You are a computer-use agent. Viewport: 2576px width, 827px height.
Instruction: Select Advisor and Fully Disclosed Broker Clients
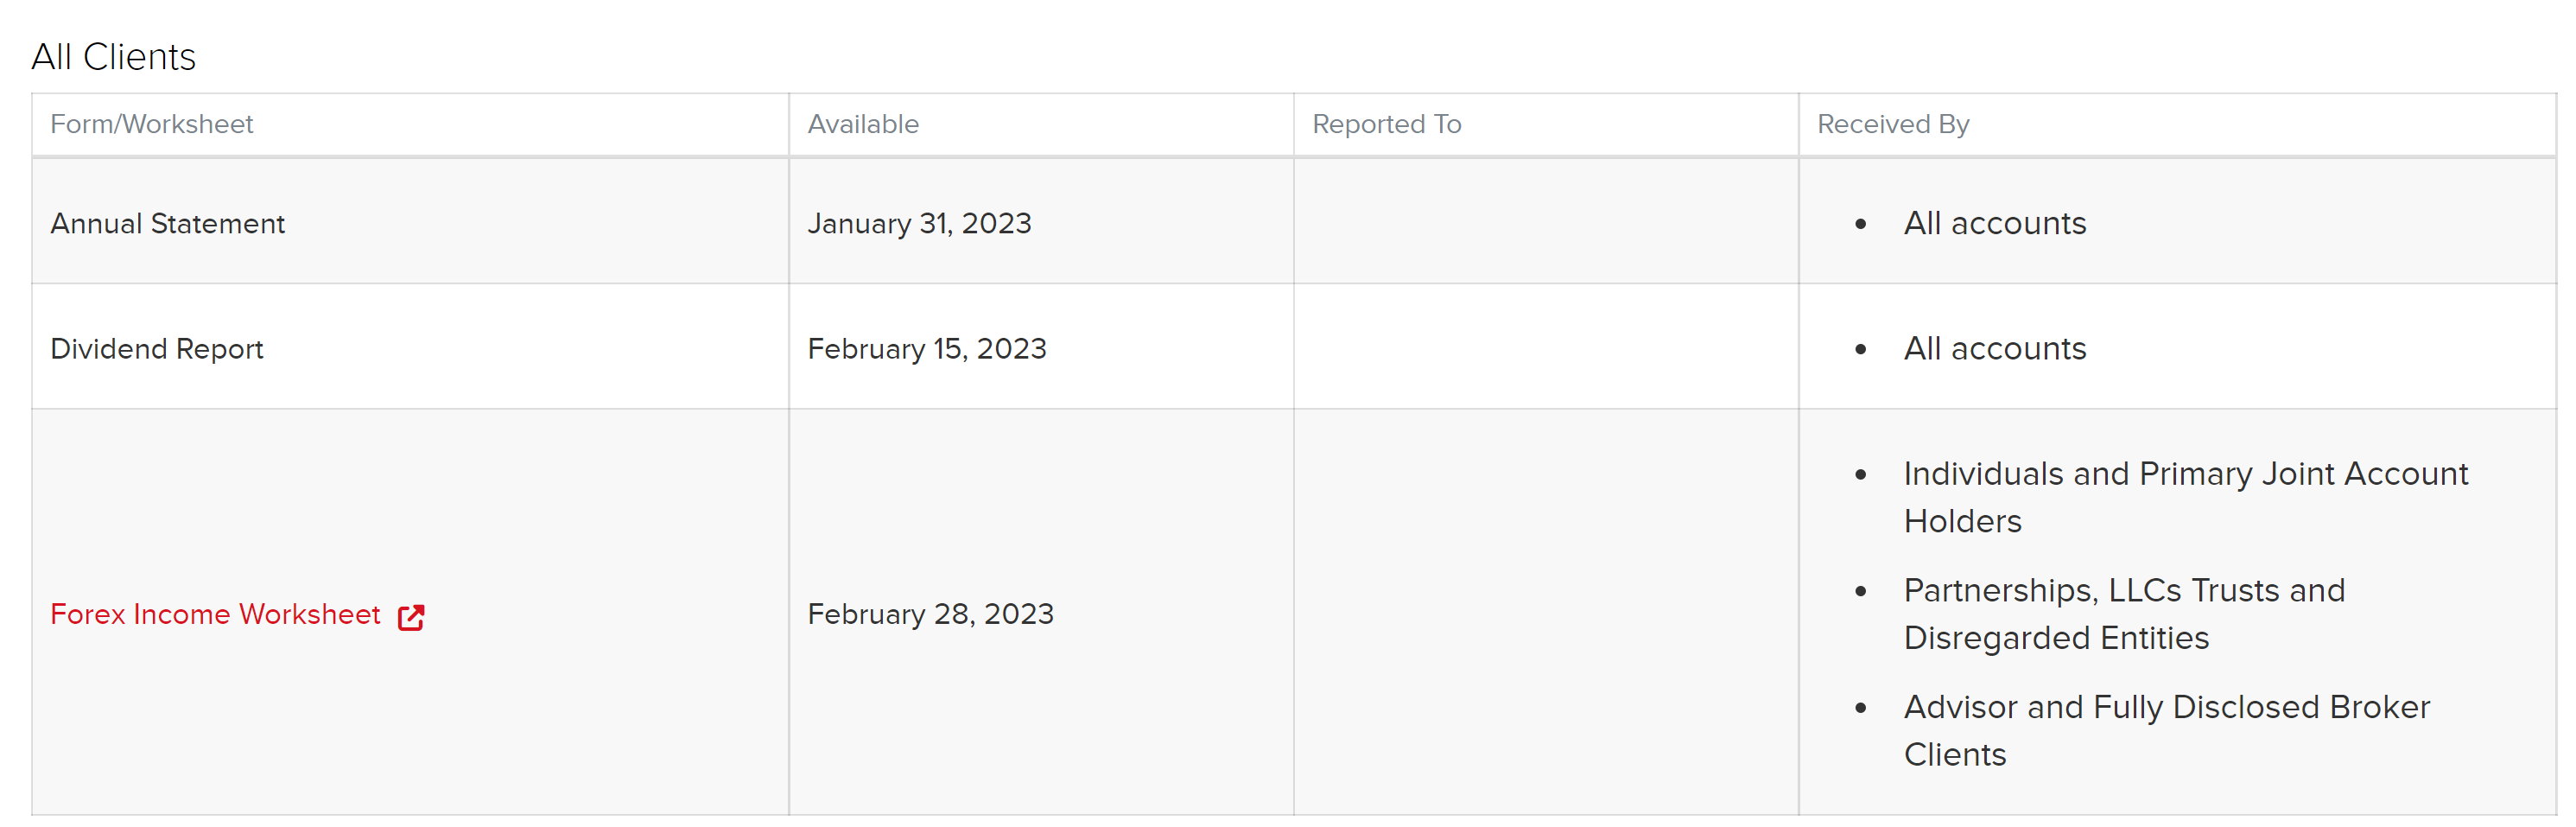pos(2166,731)
